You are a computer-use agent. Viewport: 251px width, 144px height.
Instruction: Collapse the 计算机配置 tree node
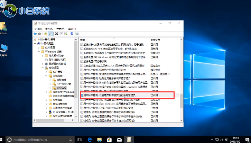[35, 44]
